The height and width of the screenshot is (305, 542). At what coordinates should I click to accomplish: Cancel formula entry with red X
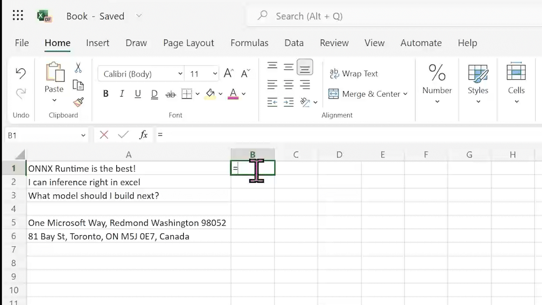[104, 135]
